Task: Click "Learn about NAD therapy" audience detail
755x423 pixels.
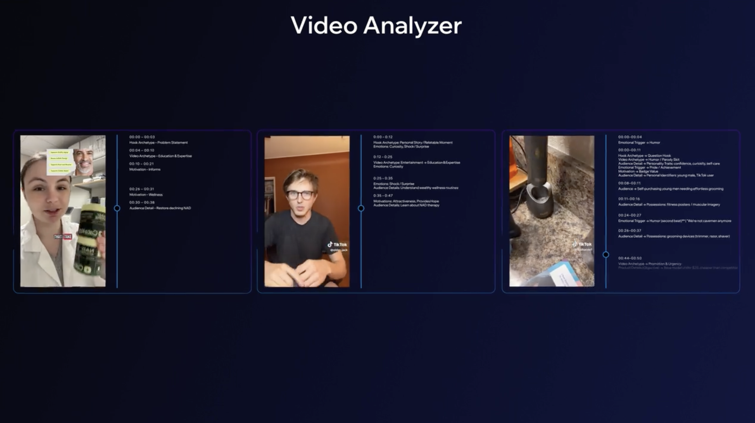Action: click(x=406, y=205)
